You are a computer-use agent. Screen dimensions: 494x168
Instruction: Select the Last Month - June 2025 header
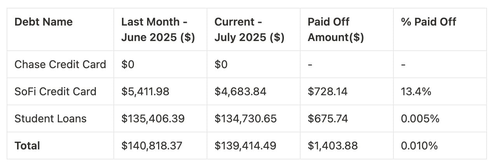(x=158, y=29)
